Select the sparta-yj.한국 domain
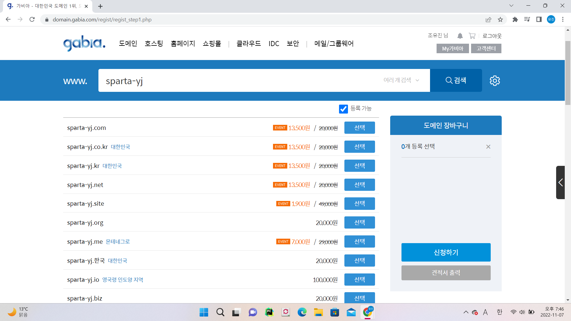Screen dimensions: 571x321 coord(360,261)
